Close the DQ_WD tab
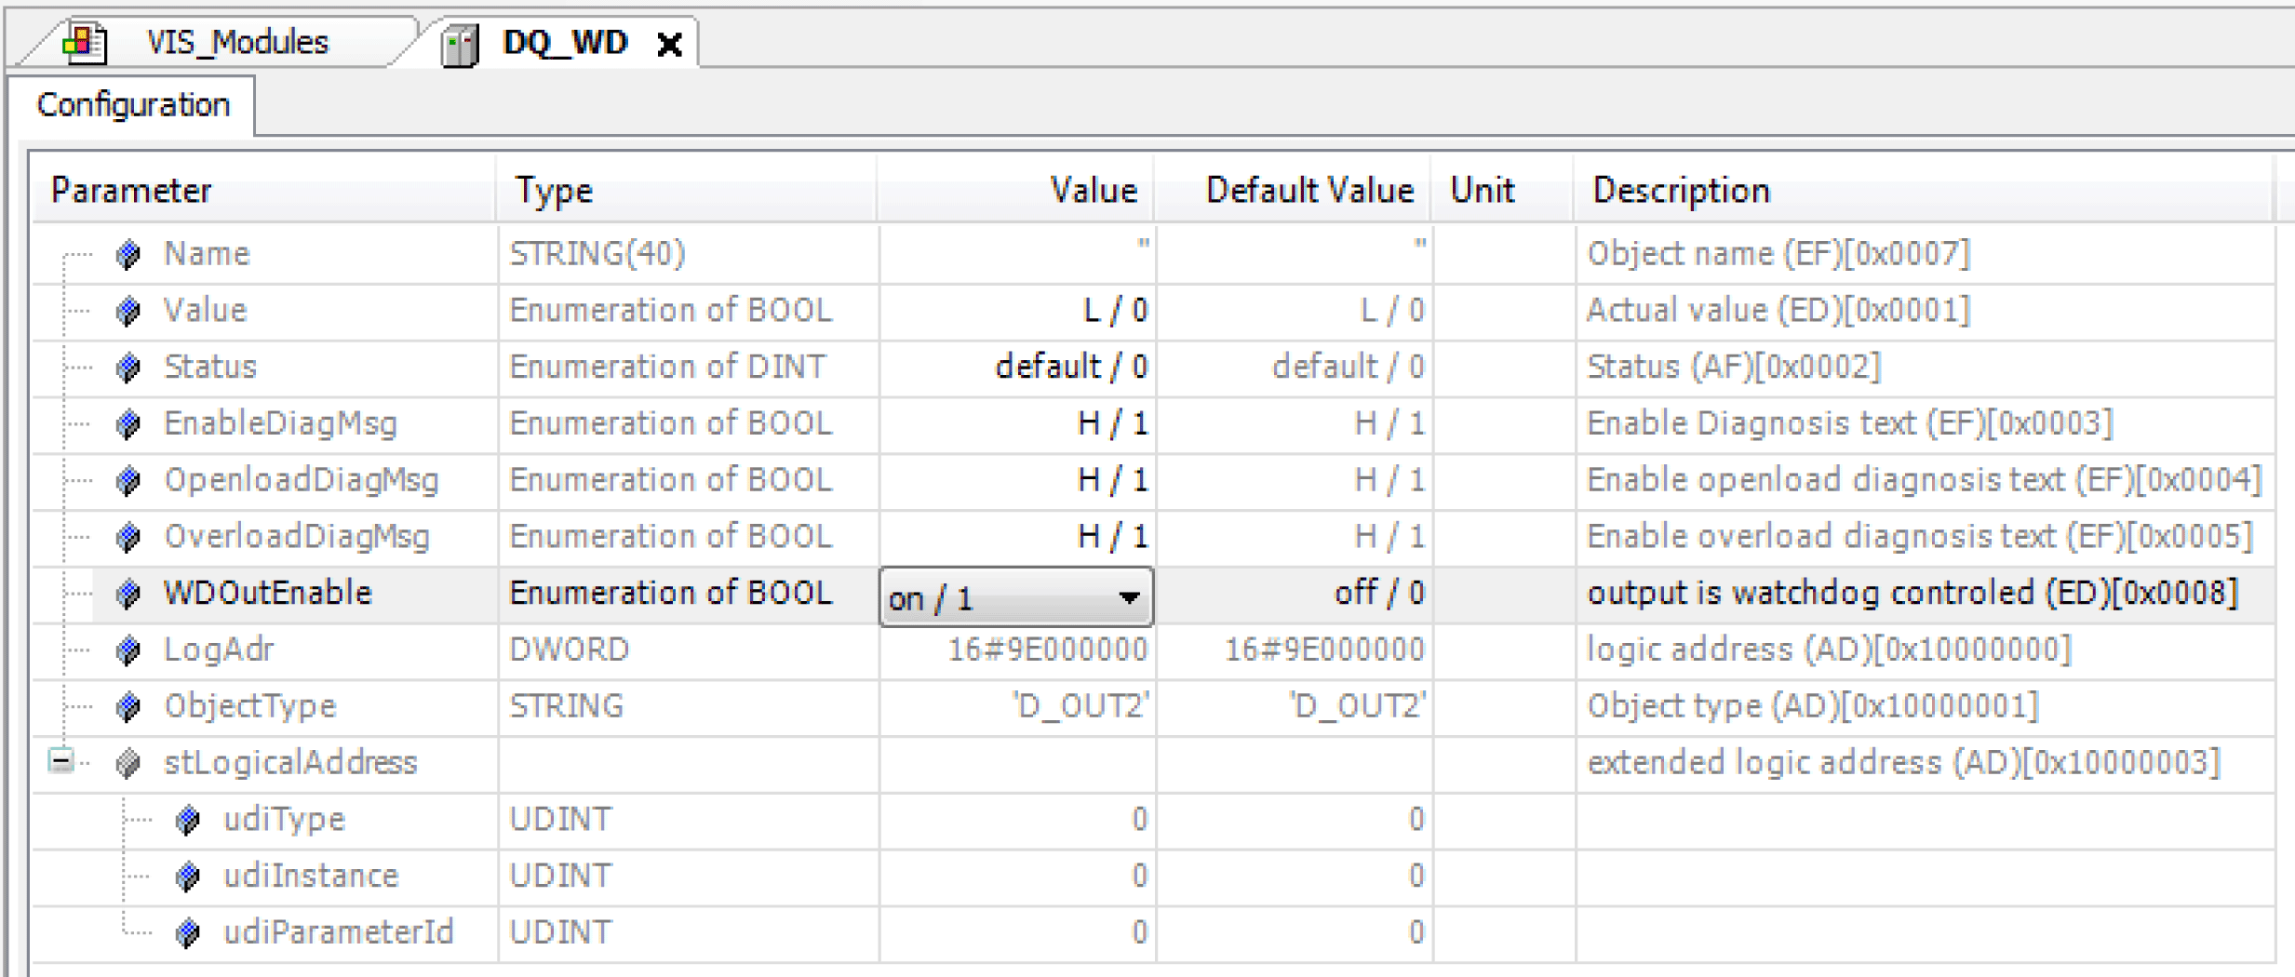Image resolution: width=2295 pixels, height=977 pixels. pyautogui.click(x=669, y=44)
